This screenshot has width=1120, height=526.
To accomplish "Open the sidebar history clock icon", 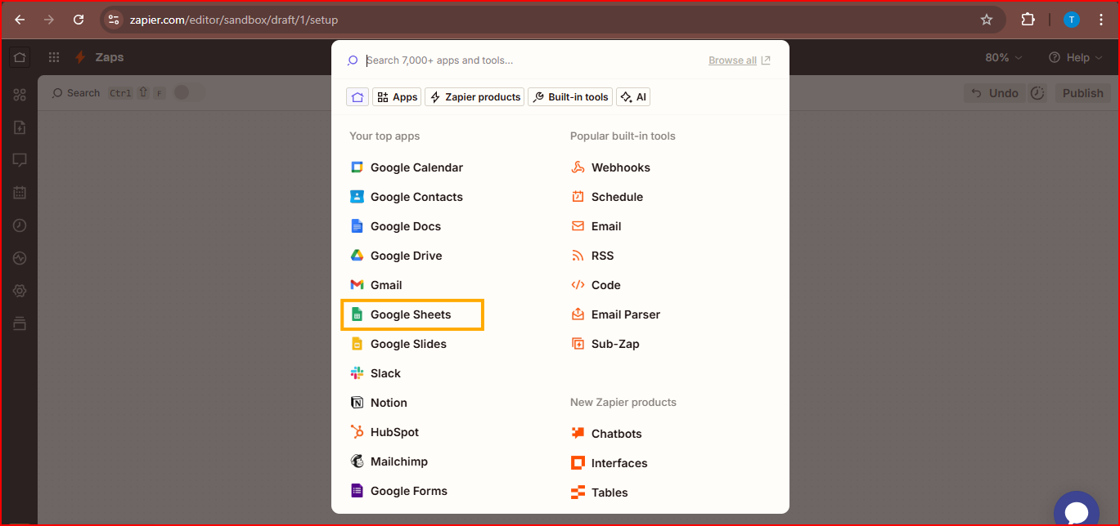I will click(x=20, y=225).
